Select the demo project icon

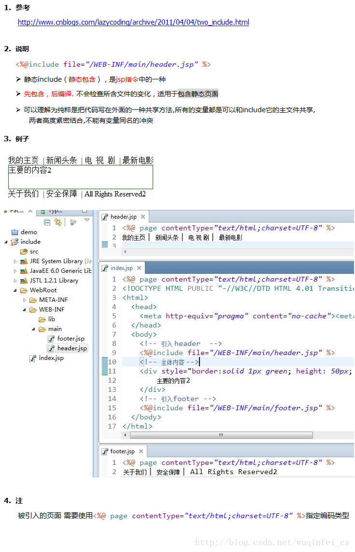(x=15, y=232)
